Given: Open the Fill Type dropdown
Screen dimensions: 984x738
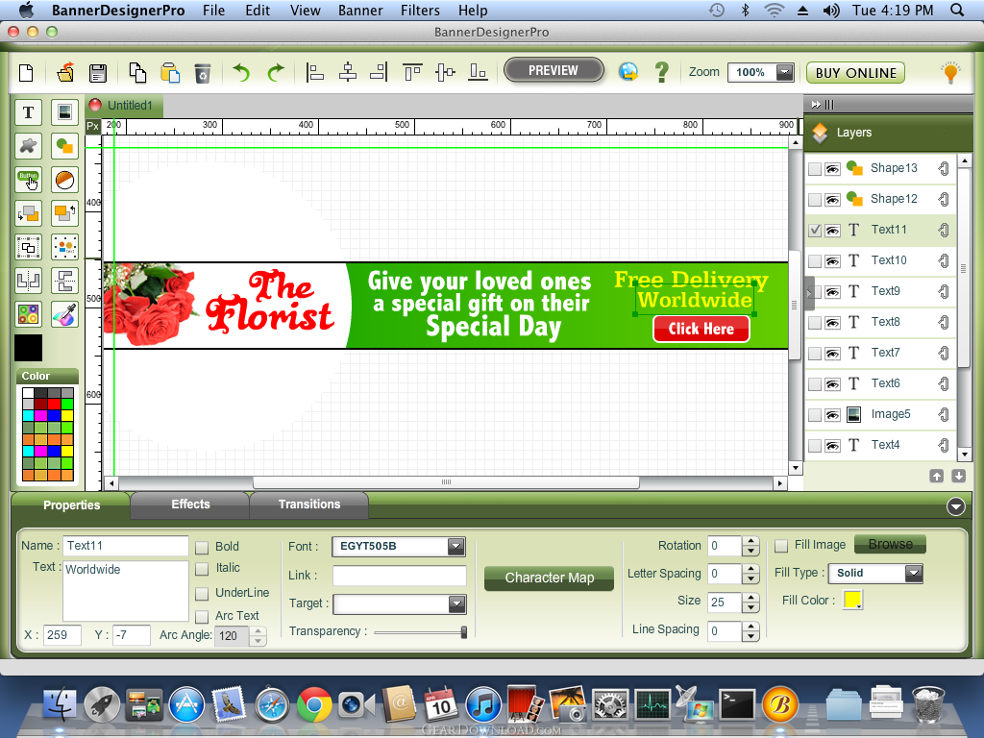Looking at the screenshot, I should coord(914,573).
